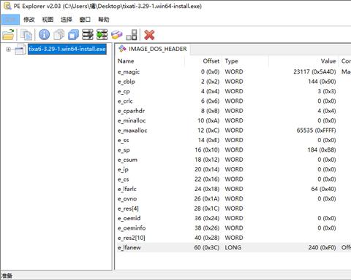Image resolution: width=351 pixels, height=280 pixels.
Task: Click the LONG type cell of e_lfanew
Action: pos(233,248)
